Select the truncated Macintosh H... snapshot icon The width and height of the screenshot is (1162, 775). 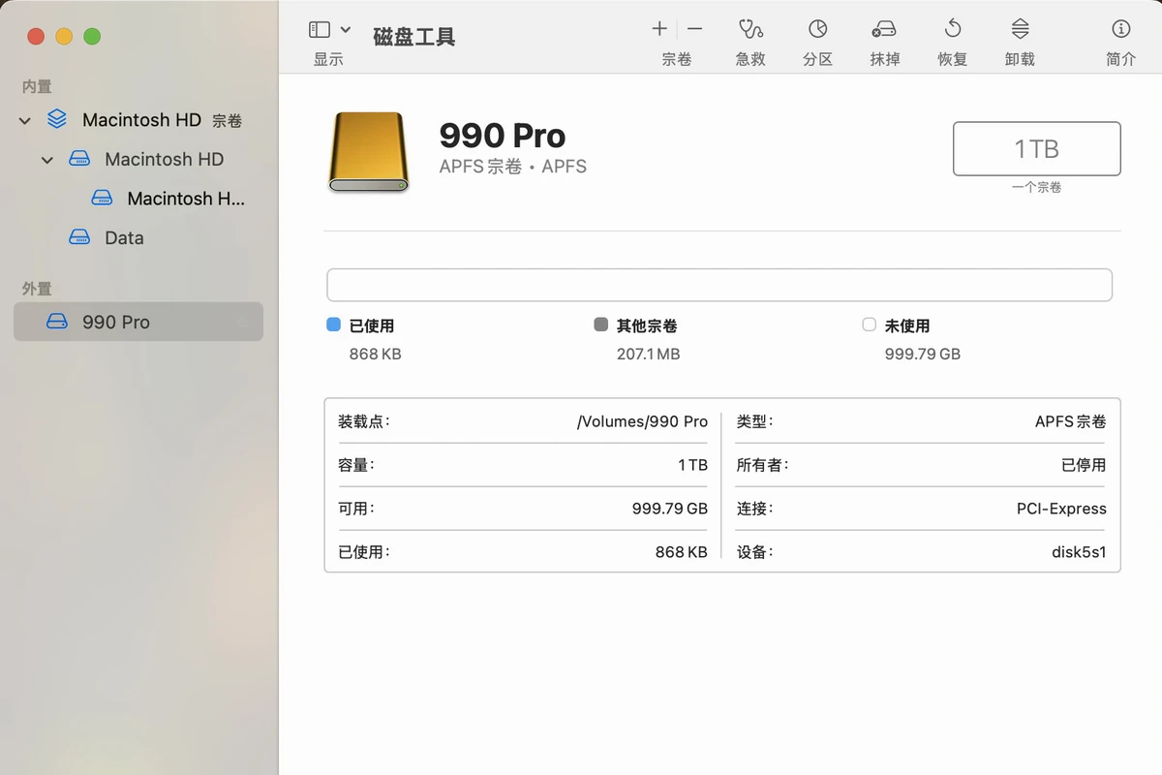click(x=102, y=199)
